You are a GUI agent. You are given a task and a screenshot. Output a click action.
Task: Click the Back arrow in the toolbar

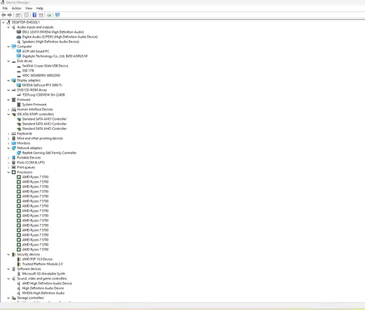tap(3, 15)
